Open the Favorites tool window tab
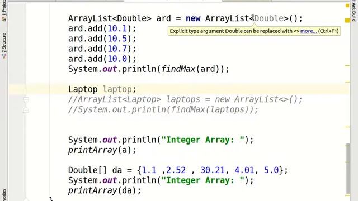Viewport: 358px width, 201px height. (4, 195)
